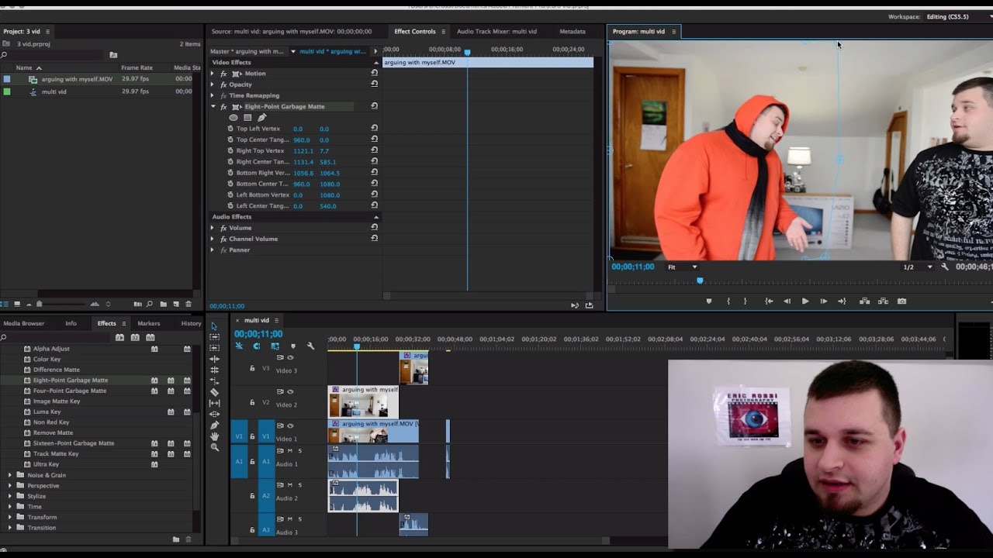Open the Fit zoom level dropdown
This screenshot has width=993, height=558.
682,267
